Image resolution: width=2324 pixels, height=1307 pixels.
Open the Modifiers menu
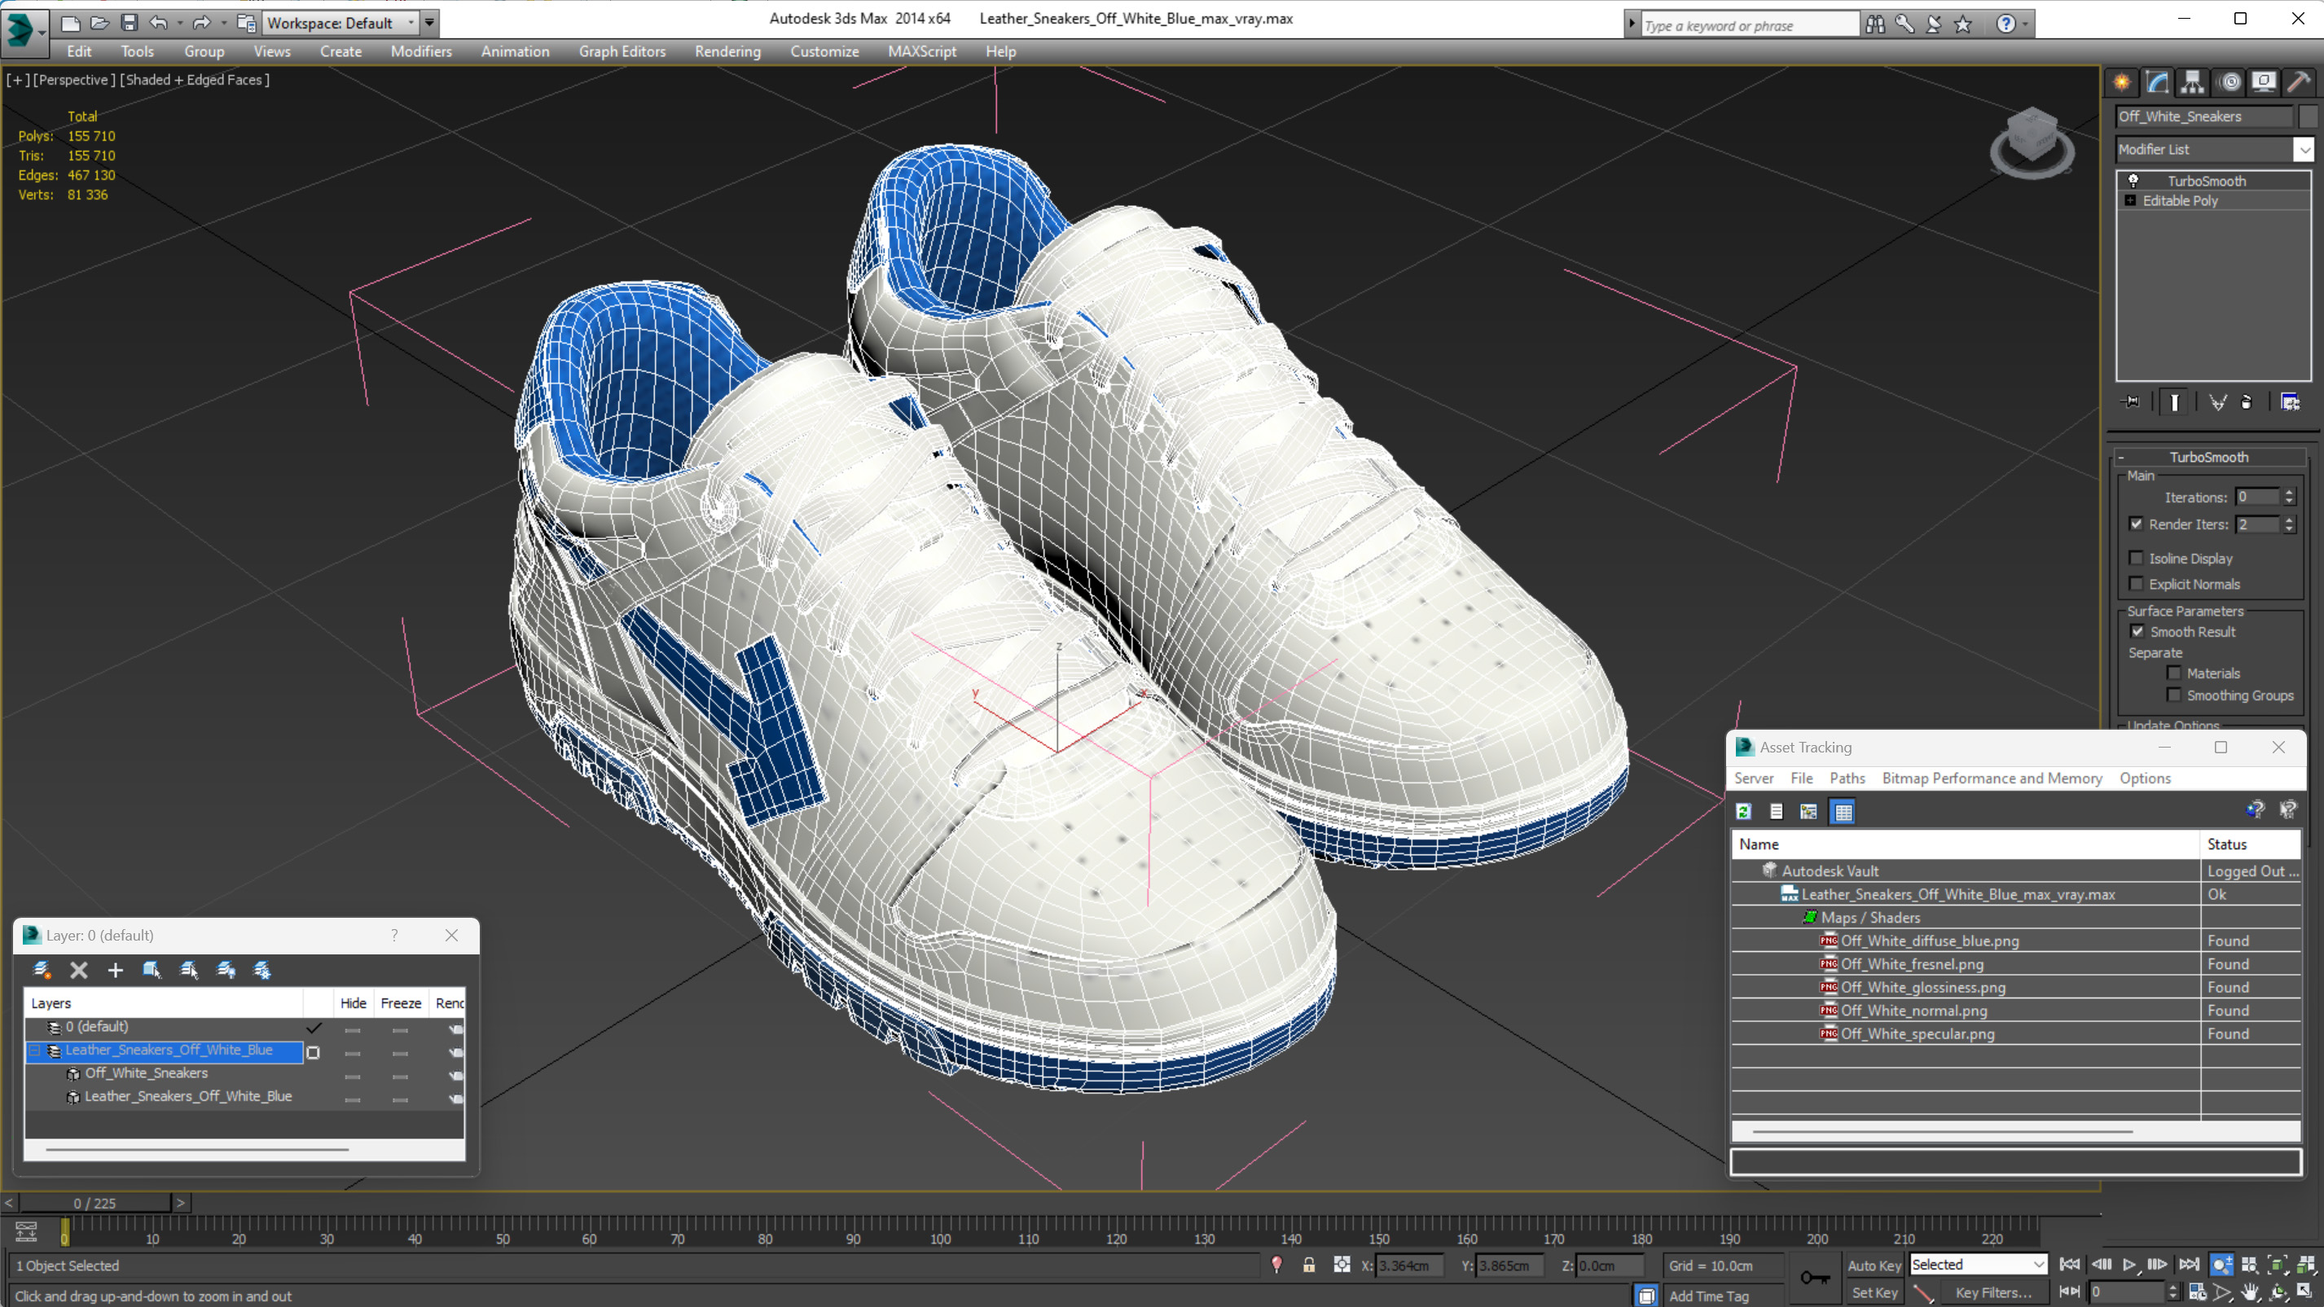click(x=421, y=51)
